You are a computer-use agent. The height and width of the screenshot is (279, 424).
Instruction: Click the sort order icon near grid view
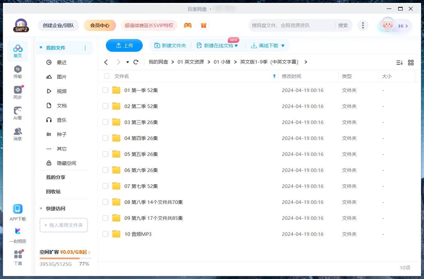(x=399, y=63)
